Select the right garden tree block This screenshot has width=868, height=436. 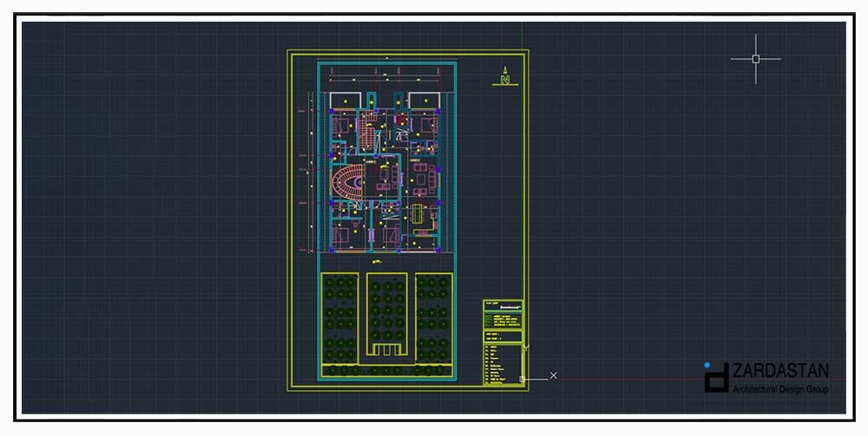pos(433,317)
